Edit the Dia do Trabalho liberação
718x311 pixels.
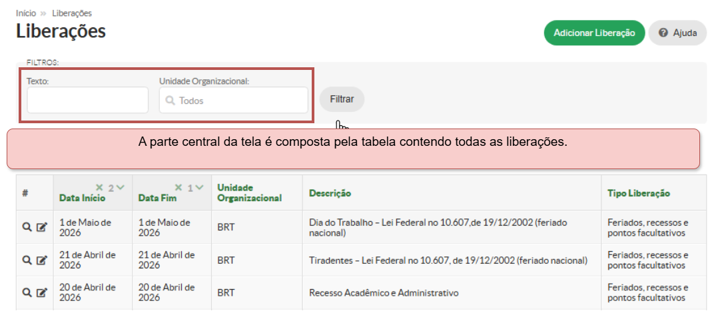(x=41, y=227)
